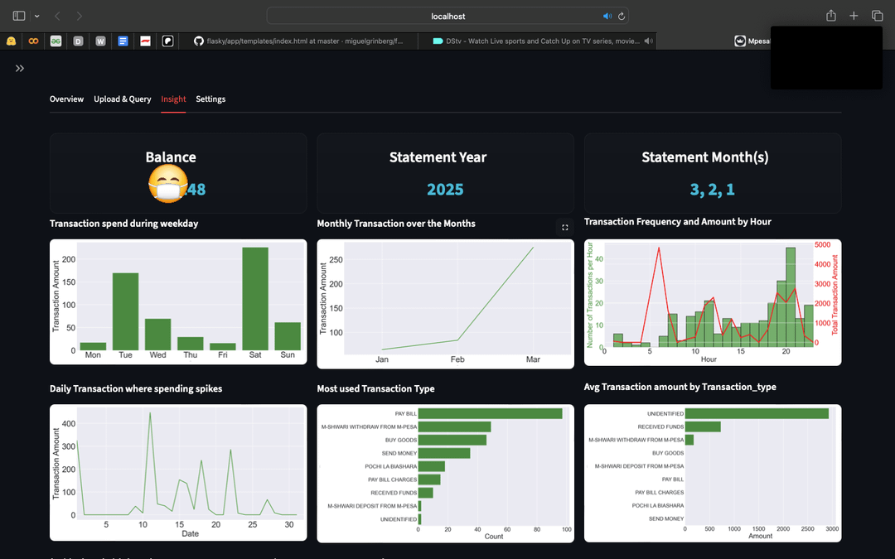
Task: Click the PAY BILL bar in transaction type chart
Action: 490,413
